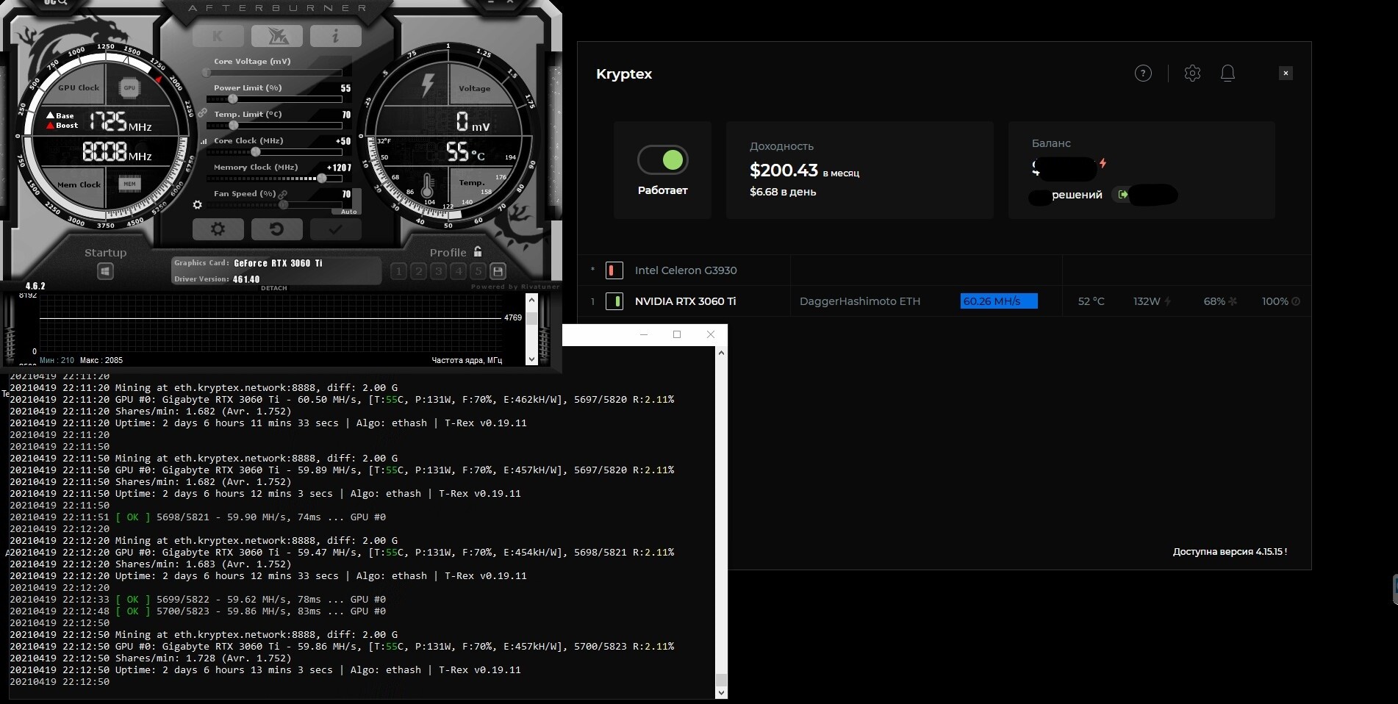Click the Temp. Limit slider handle
Screen dimensions: 1398x704
233,126
